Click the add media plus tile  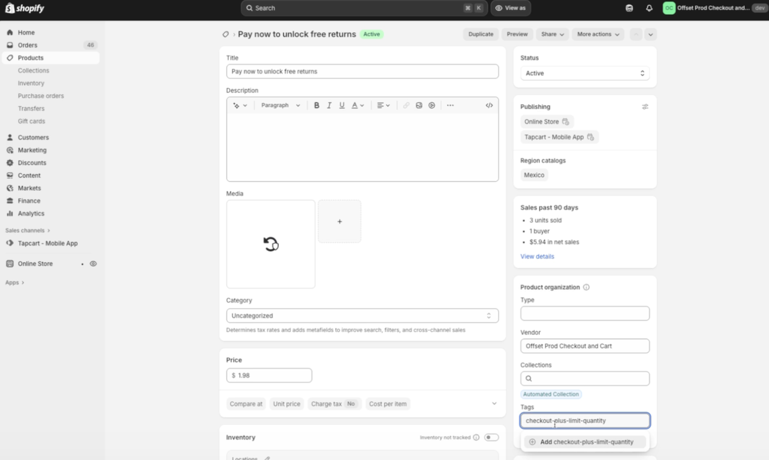coord(339,221)
